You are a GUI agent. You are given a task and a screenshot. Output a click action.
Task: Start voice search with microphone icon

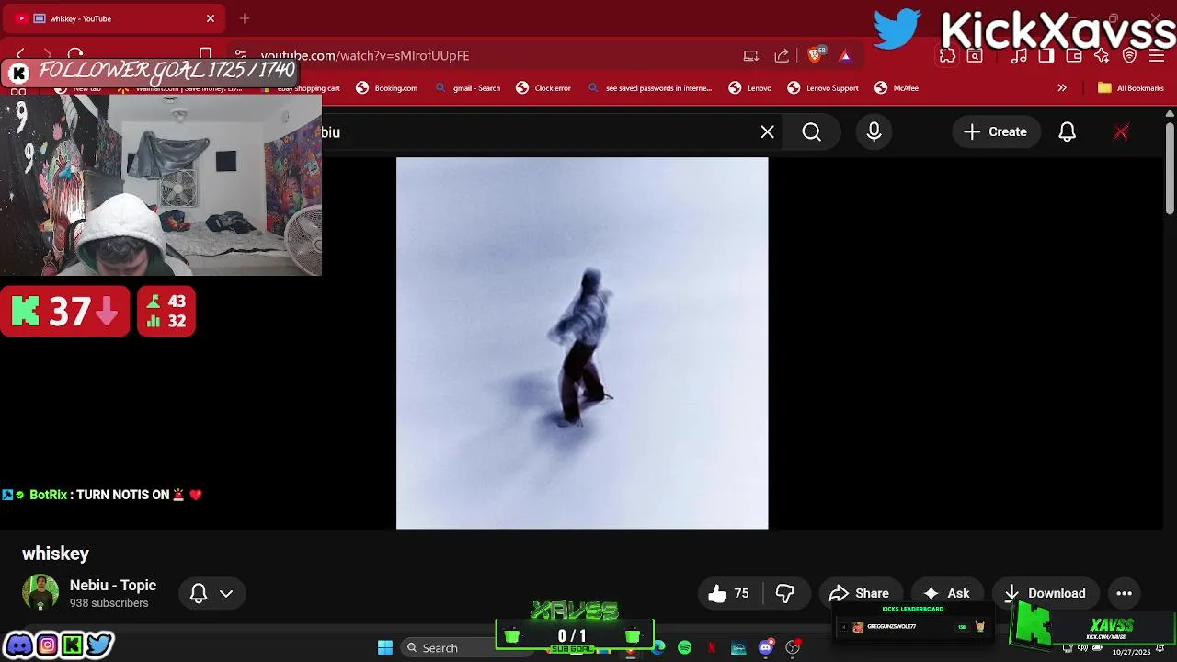(x=874, y=132)
